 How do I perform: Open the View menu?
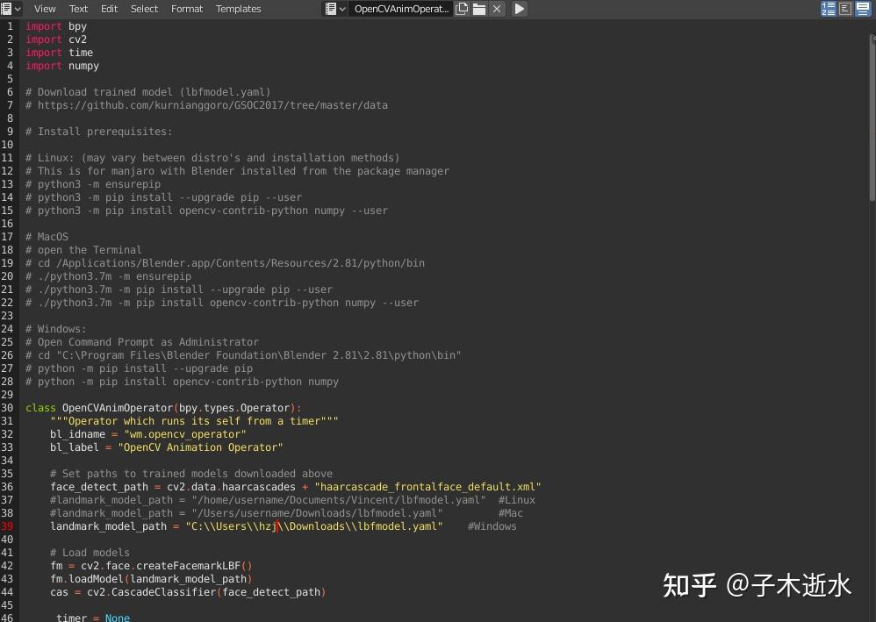44,8
